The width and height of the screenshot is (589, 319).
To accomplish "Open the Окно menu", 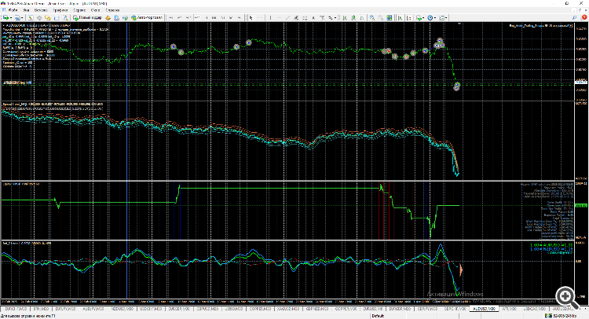I will pos(95,10).
